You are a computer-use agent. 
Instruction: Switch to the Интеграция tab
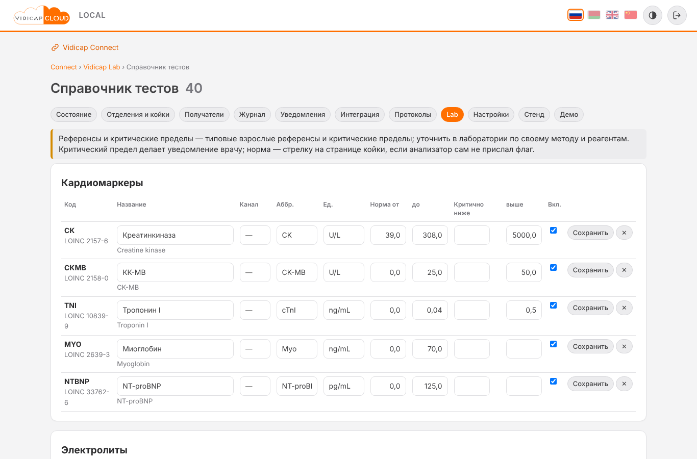click(360, 114)
